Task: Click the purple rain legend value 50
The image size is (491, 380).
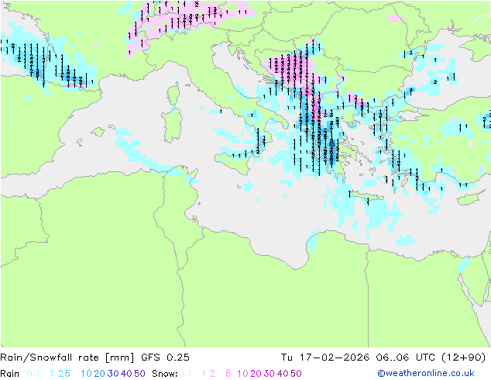Action: click(x=139, y=374)
